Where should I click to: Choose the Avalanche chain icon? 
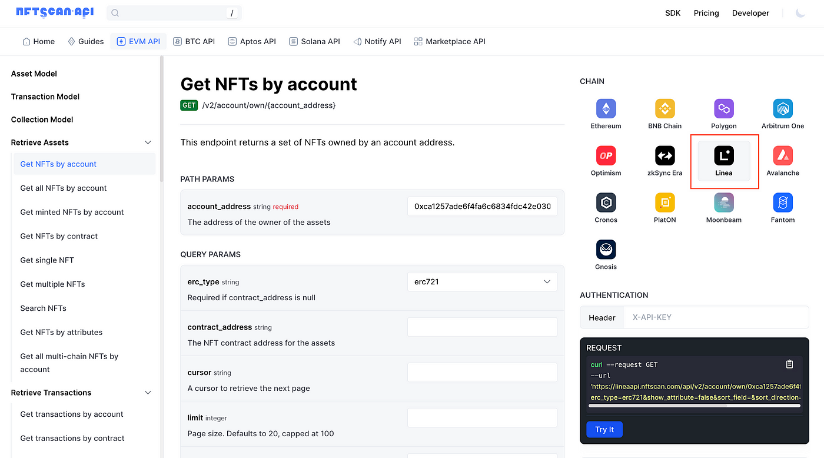click(x=782, y=156)
